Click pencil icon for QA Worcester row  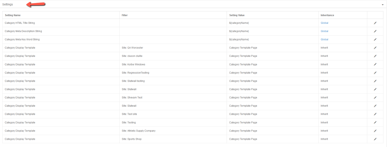tap(375, 48)
